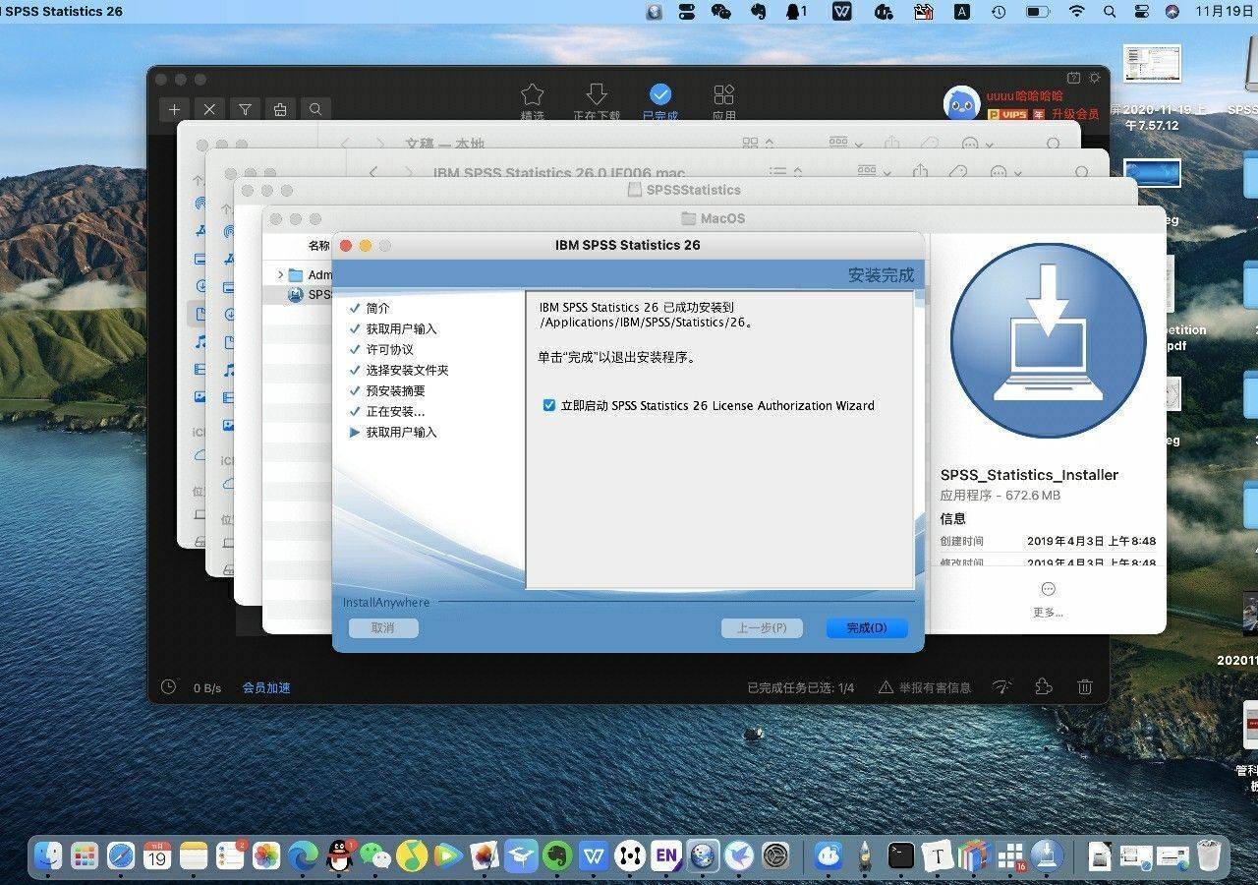Open Terminal from the Dock

[x=901, y=855]
